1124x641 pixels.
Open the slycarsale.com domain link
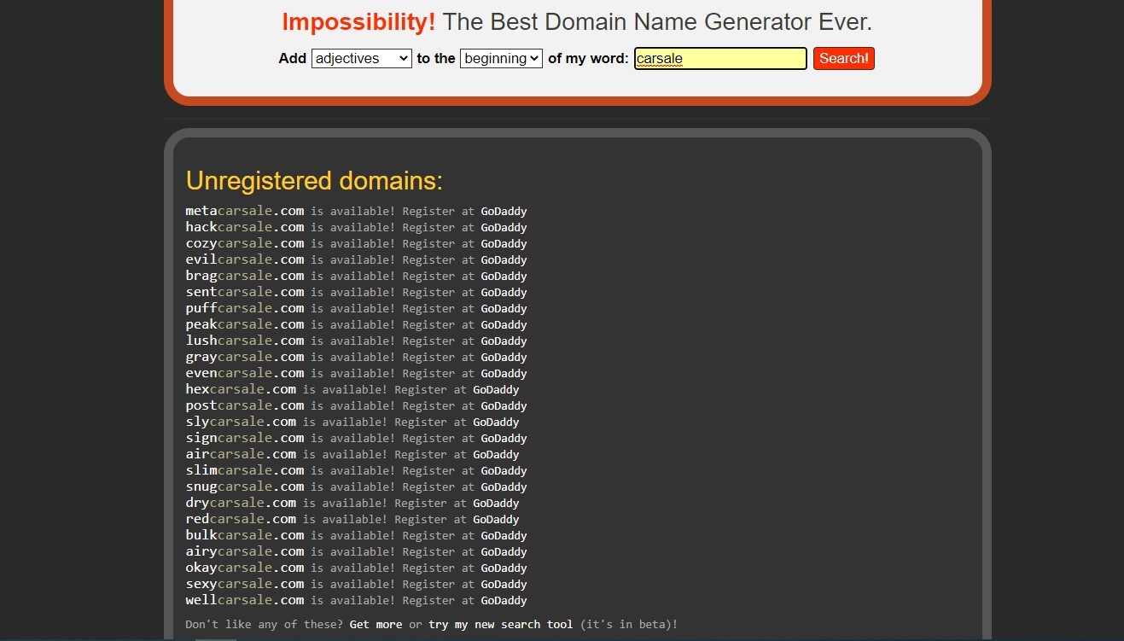click(242, 422)
